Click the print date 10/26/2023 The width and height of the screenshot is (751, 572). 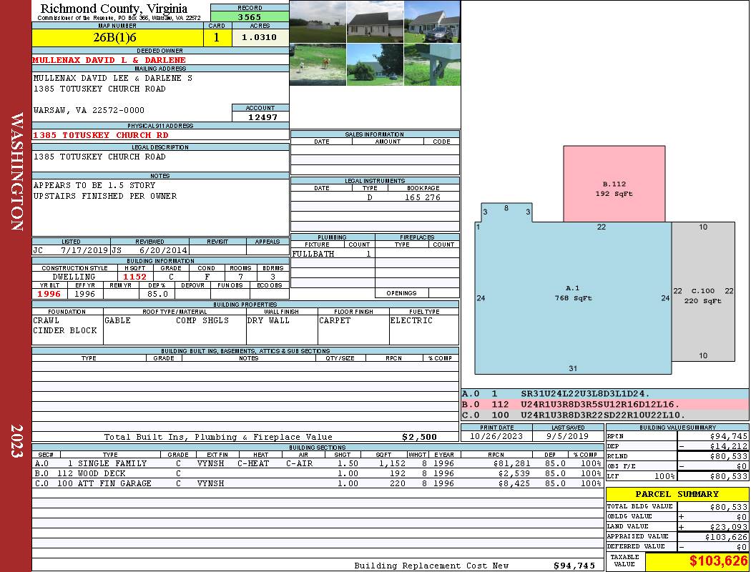(x=496, y=437)
